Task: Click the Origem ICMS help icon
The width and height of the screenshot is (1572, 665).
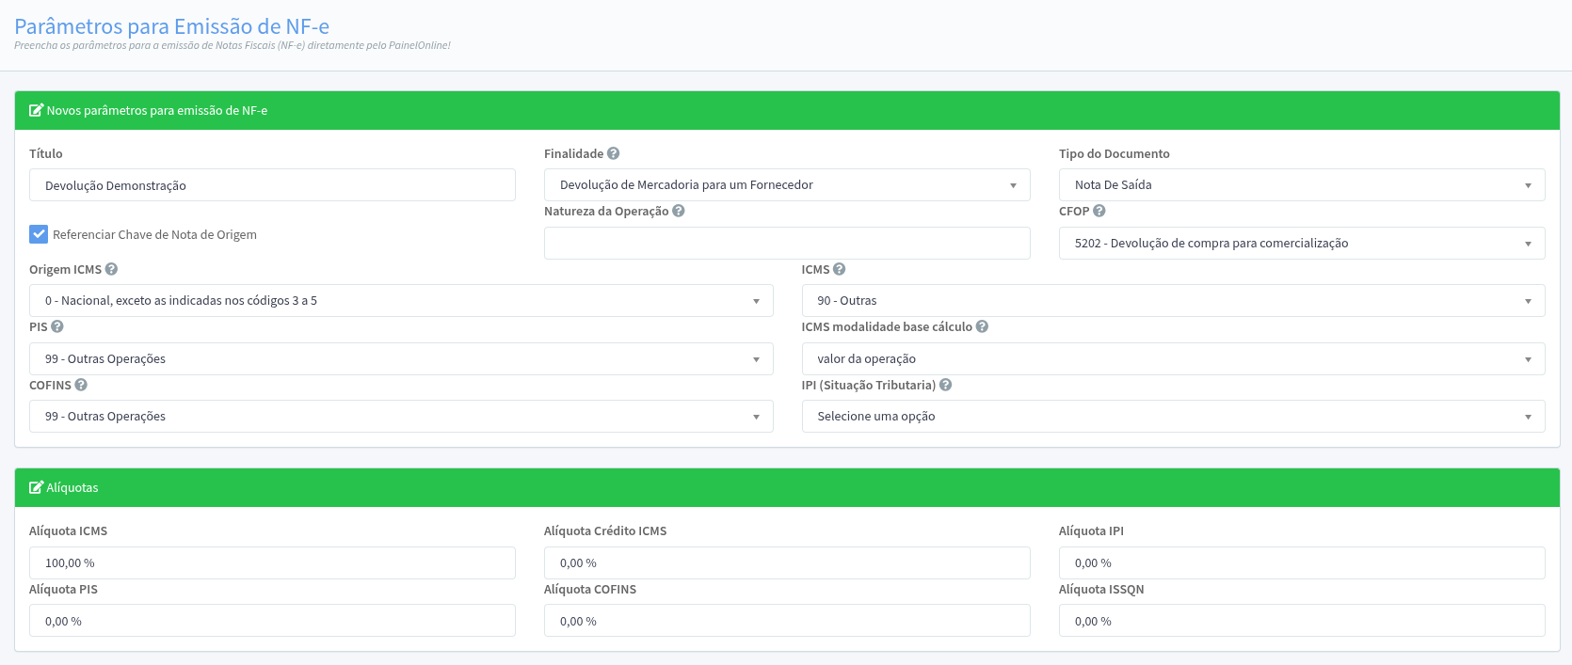Action: (111, 269)
